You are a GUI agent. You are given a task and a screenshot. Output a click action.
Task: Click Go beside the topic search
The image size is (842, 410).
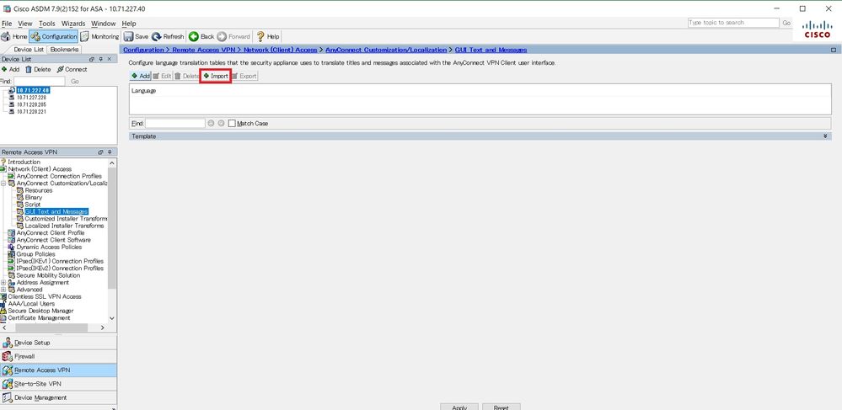tap(786, 23)
